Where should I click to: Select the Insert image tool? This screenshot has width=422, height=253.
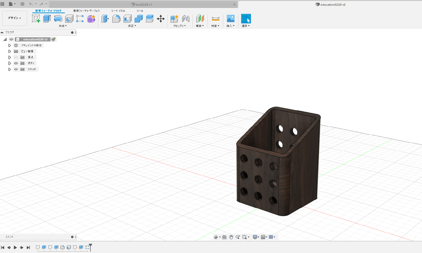231,19
